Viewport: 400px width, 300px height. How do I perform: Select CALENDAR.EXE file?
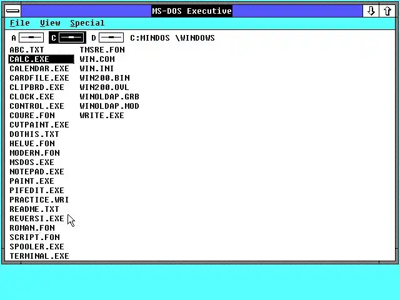point(39,69)
